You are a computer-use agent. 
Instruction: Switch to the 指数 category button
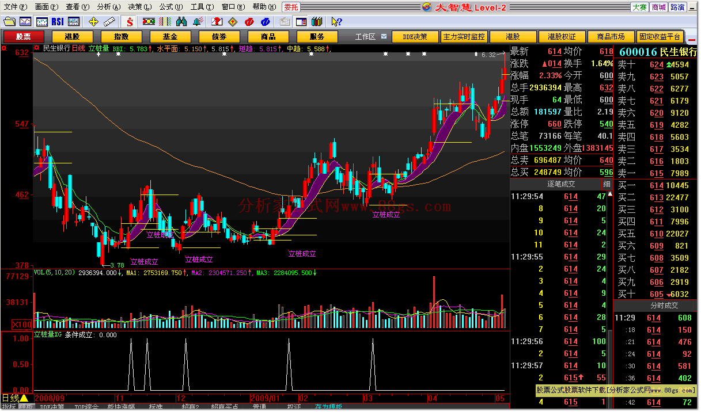point(121,36)
